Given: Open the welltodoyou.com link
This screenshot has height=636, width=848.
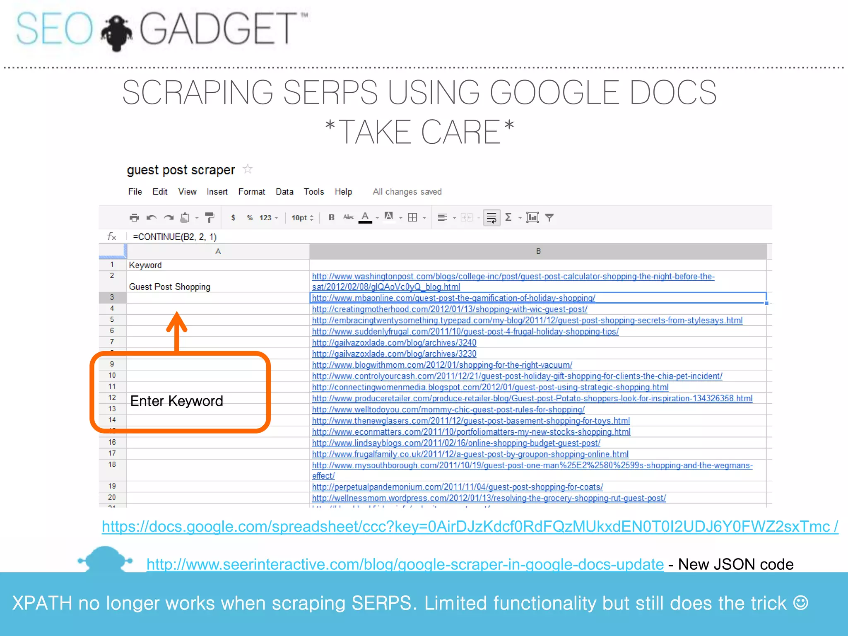Looking at the screenshot, I should [448, 410].
